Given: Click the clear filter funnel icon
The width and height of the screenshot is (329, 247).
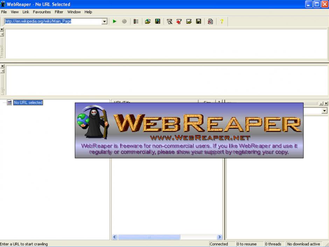Looking at the screenshot, I should click(x=169, y=21).
